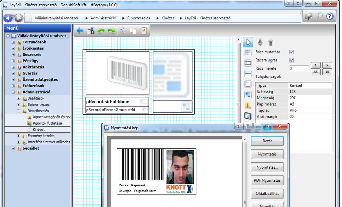The image size is (342, 207).
Task: Click the blue back arrow in the editor toolbar
Action: [x=80, y=31]
